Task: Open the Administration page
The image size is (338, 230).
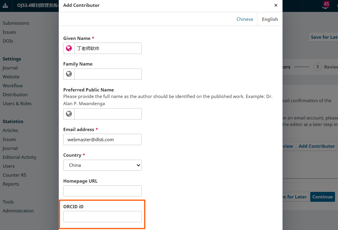Action: coord(18,211)
